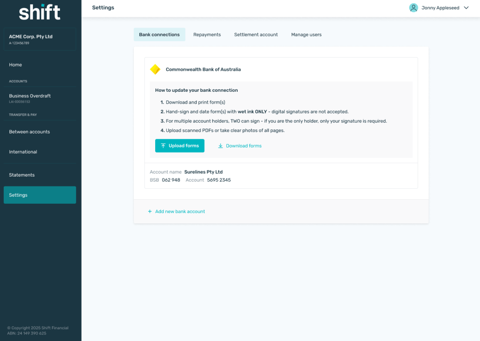Open Between accounts transfer page
Screen dimensions: 480x341
coord(40,132)
